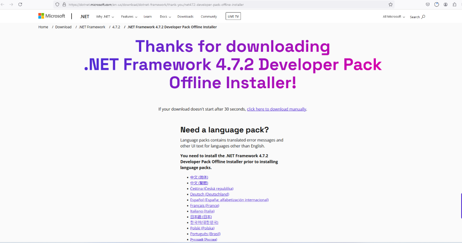
Task: Click 'click here to download manually' link
Action: [277, 109]
